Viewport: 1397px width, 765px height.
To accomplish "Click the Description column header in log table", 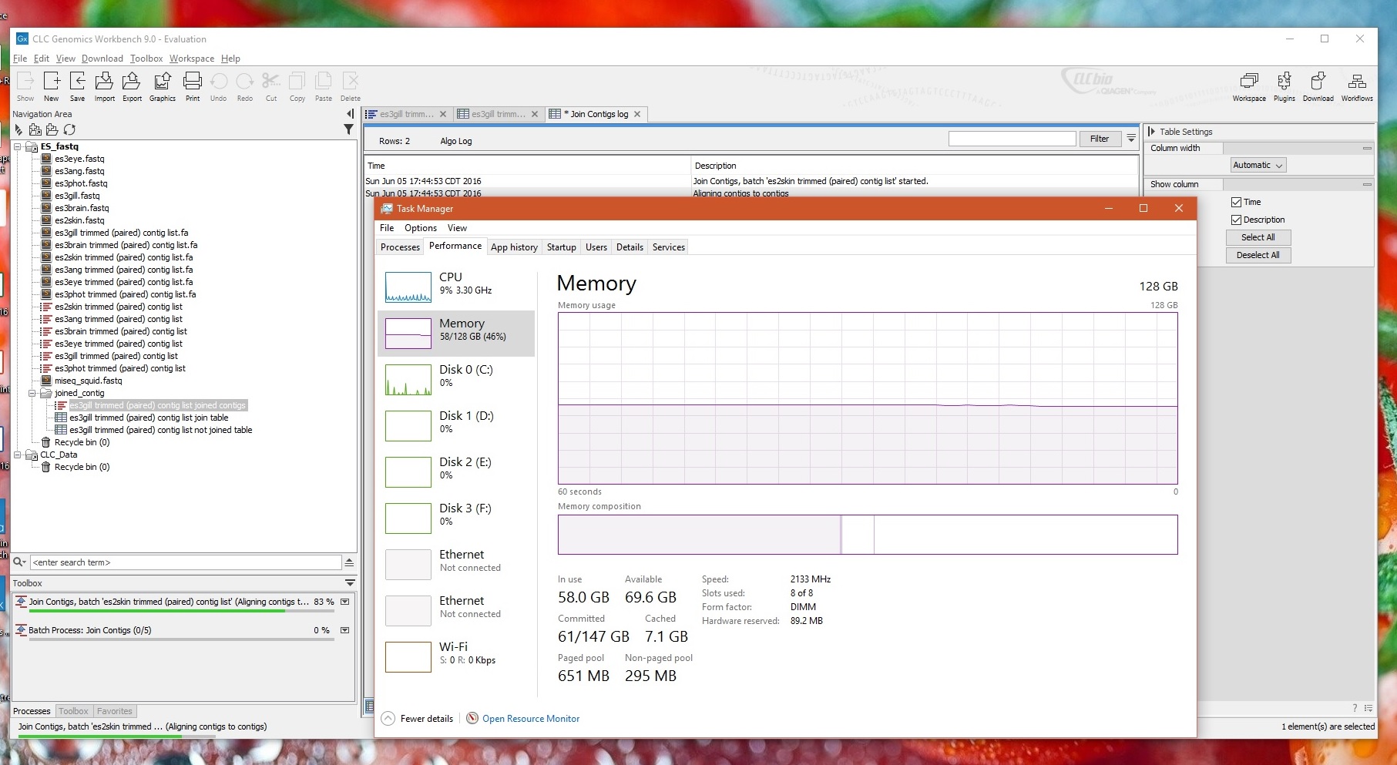I will 914,166.
